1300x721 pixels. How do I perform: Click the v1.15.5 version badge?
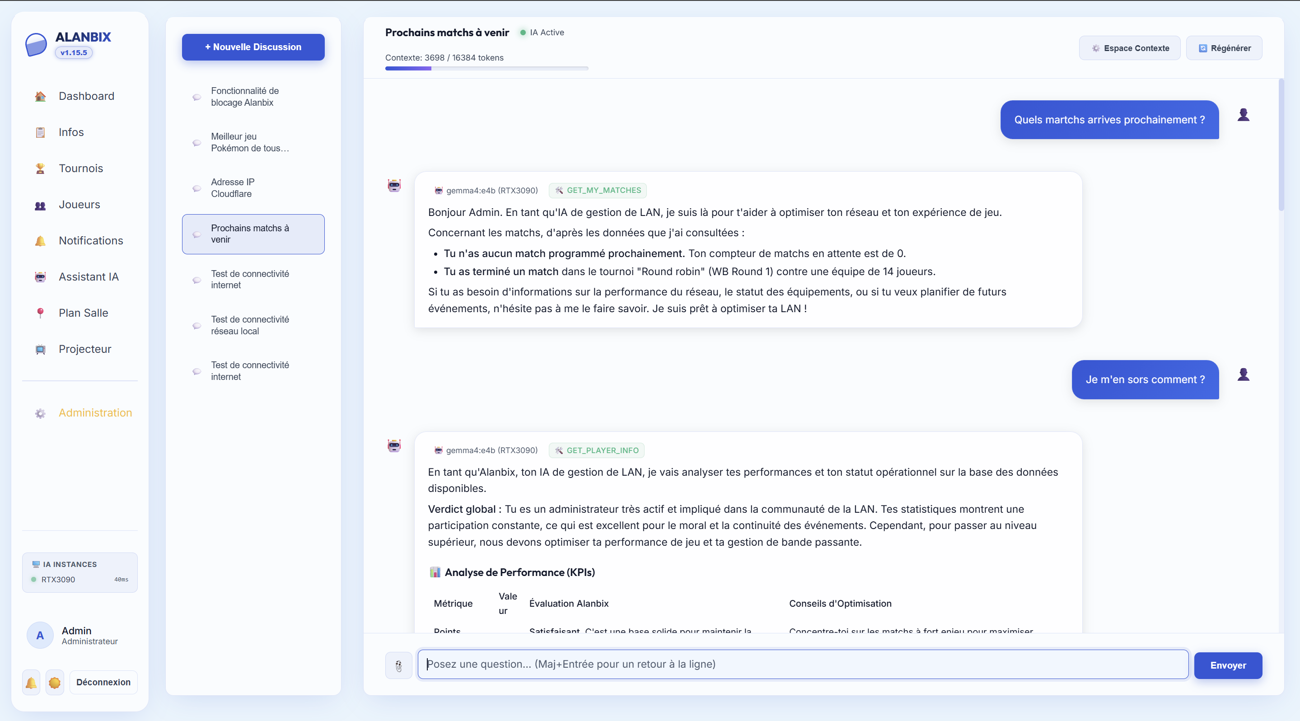pyautogui.click(x=74, y=52)
